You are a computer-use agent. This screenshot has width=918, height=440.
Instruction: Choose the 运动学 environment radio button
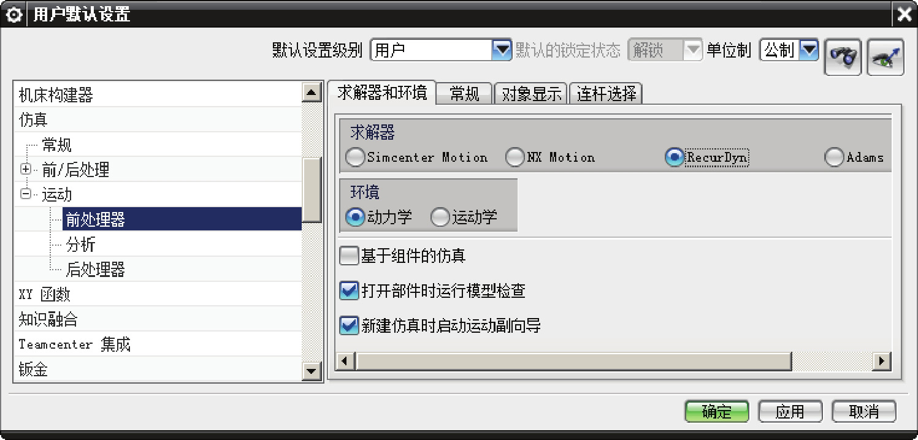(440, 218)
